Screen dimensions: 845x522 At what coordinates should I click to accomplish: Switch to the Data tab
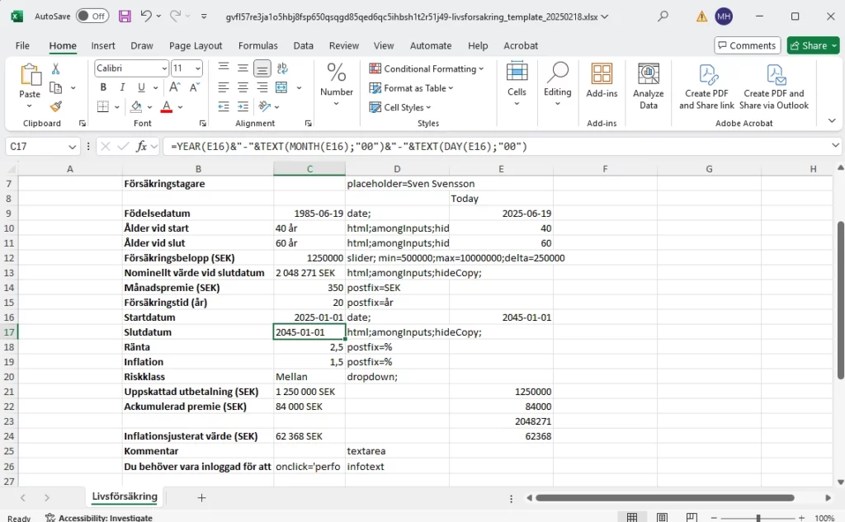coord(304,46)
